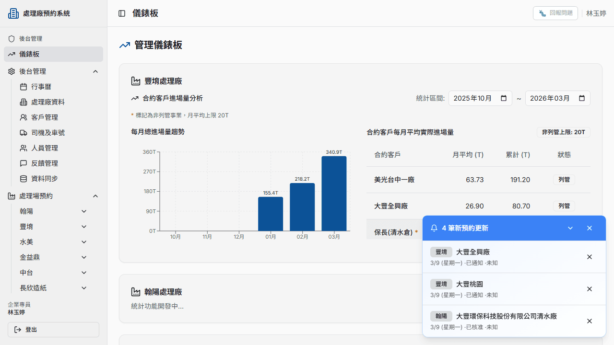Expand the 水美 submenu
This screenshot has height=345, width=614.
click(x=84, y=242)
